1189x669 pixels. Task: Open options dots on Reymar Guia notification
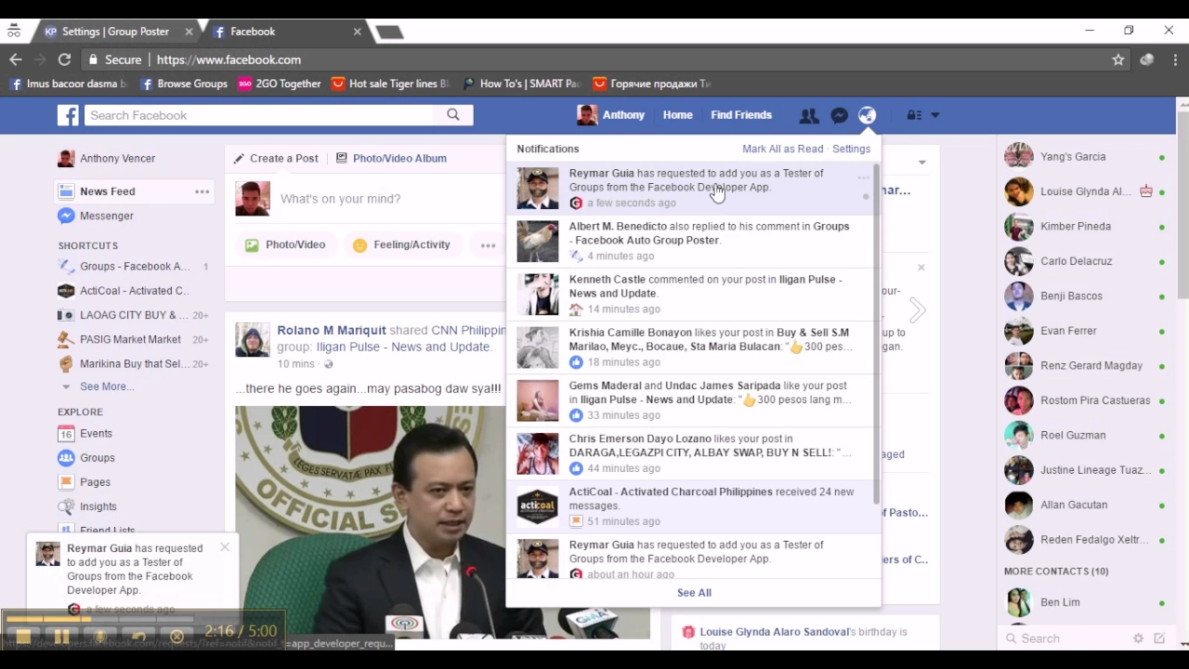click(x=864, y=177)
